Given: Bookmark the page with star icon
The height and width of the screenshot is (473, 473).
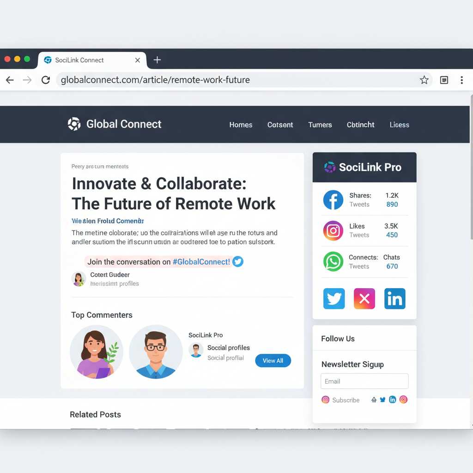Looking at the screenshot, I should coord(424,80).
